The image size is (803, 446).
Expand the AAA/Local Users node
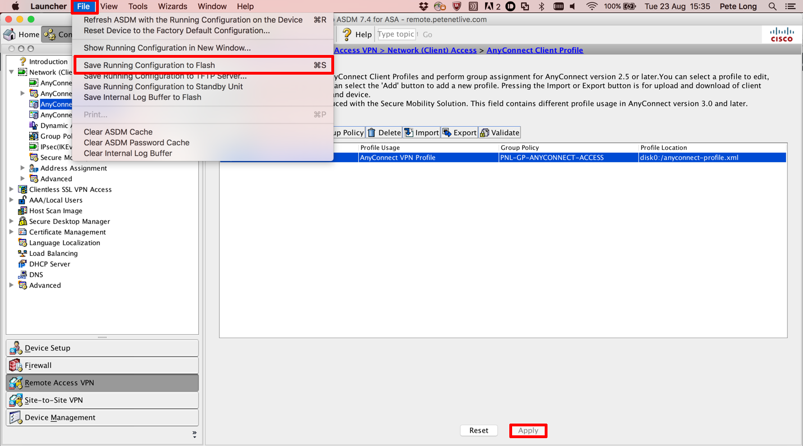point(11,200)
